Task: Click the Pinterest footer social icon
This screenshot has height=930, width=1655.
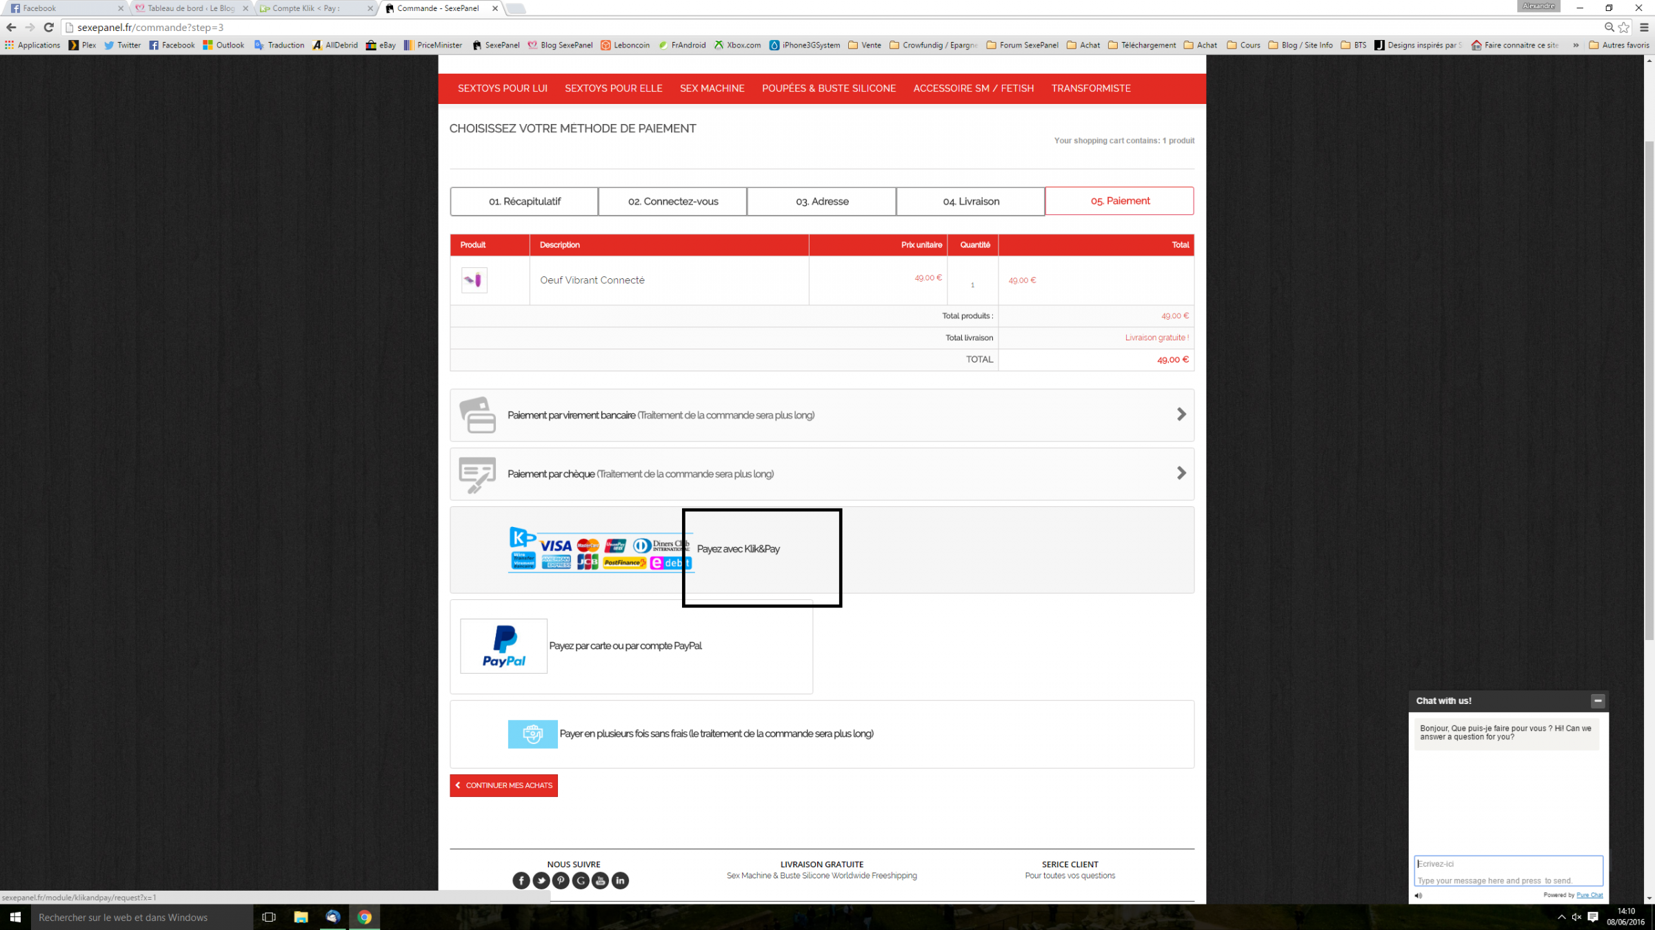Action: 561,880
